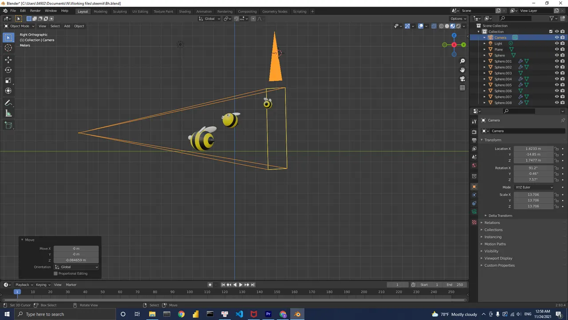The image size is (568, 320).
Task: Open the Move panel Orientation dropdown
Action: pos(76,267)
